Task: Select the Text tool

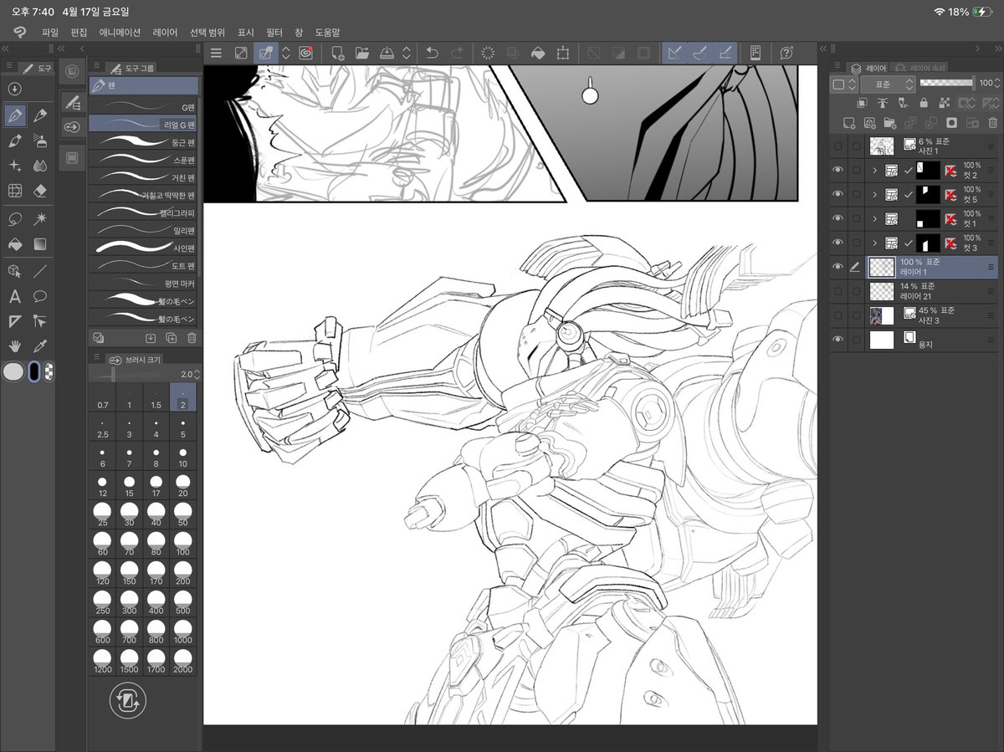Action: click(x=14, y=296)
